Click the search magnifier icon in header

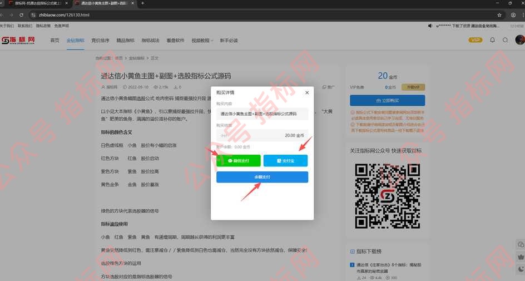(505, 40)
